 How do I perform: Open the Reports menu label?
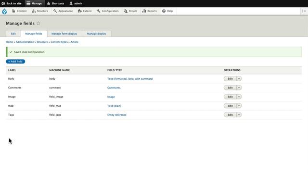(152, 11)
